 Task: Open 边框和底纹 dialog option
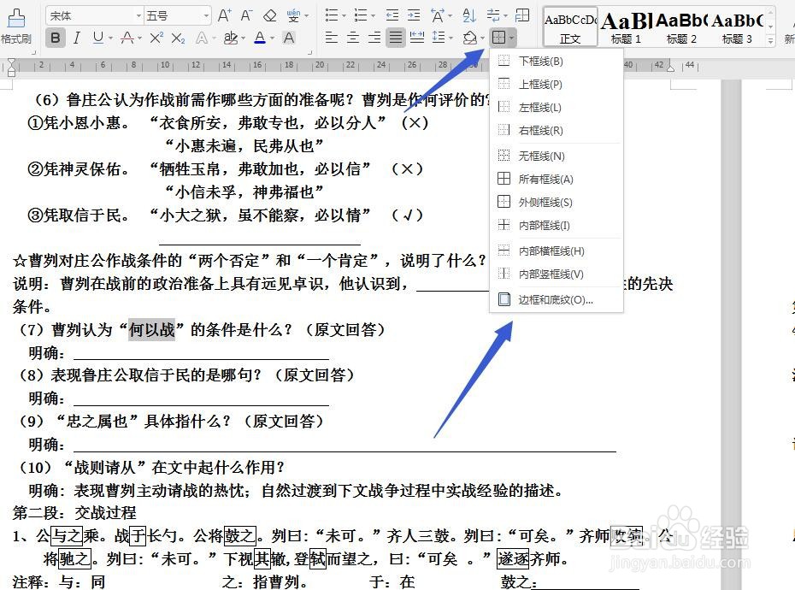tap(556, 299)
